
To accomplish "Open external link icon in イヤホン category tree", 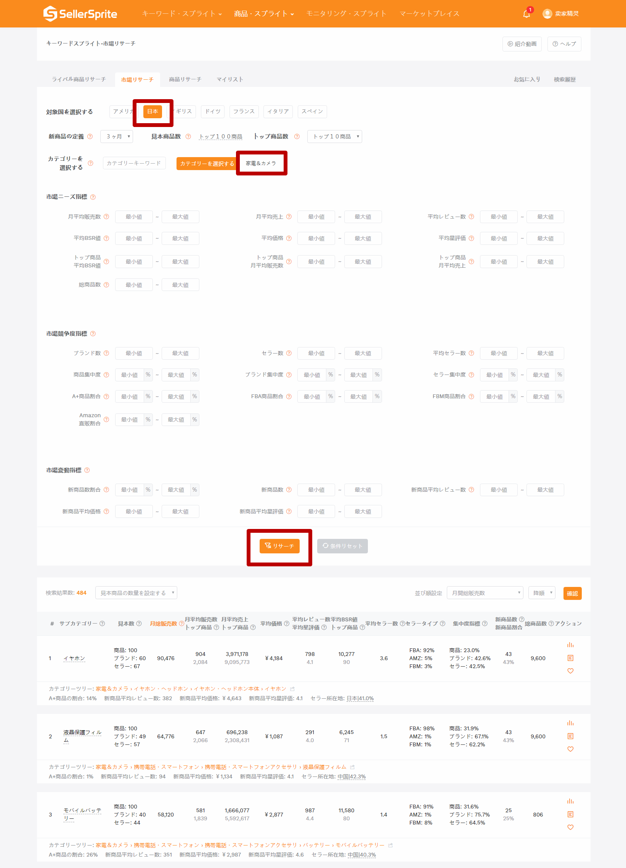I will click(292, 689).
